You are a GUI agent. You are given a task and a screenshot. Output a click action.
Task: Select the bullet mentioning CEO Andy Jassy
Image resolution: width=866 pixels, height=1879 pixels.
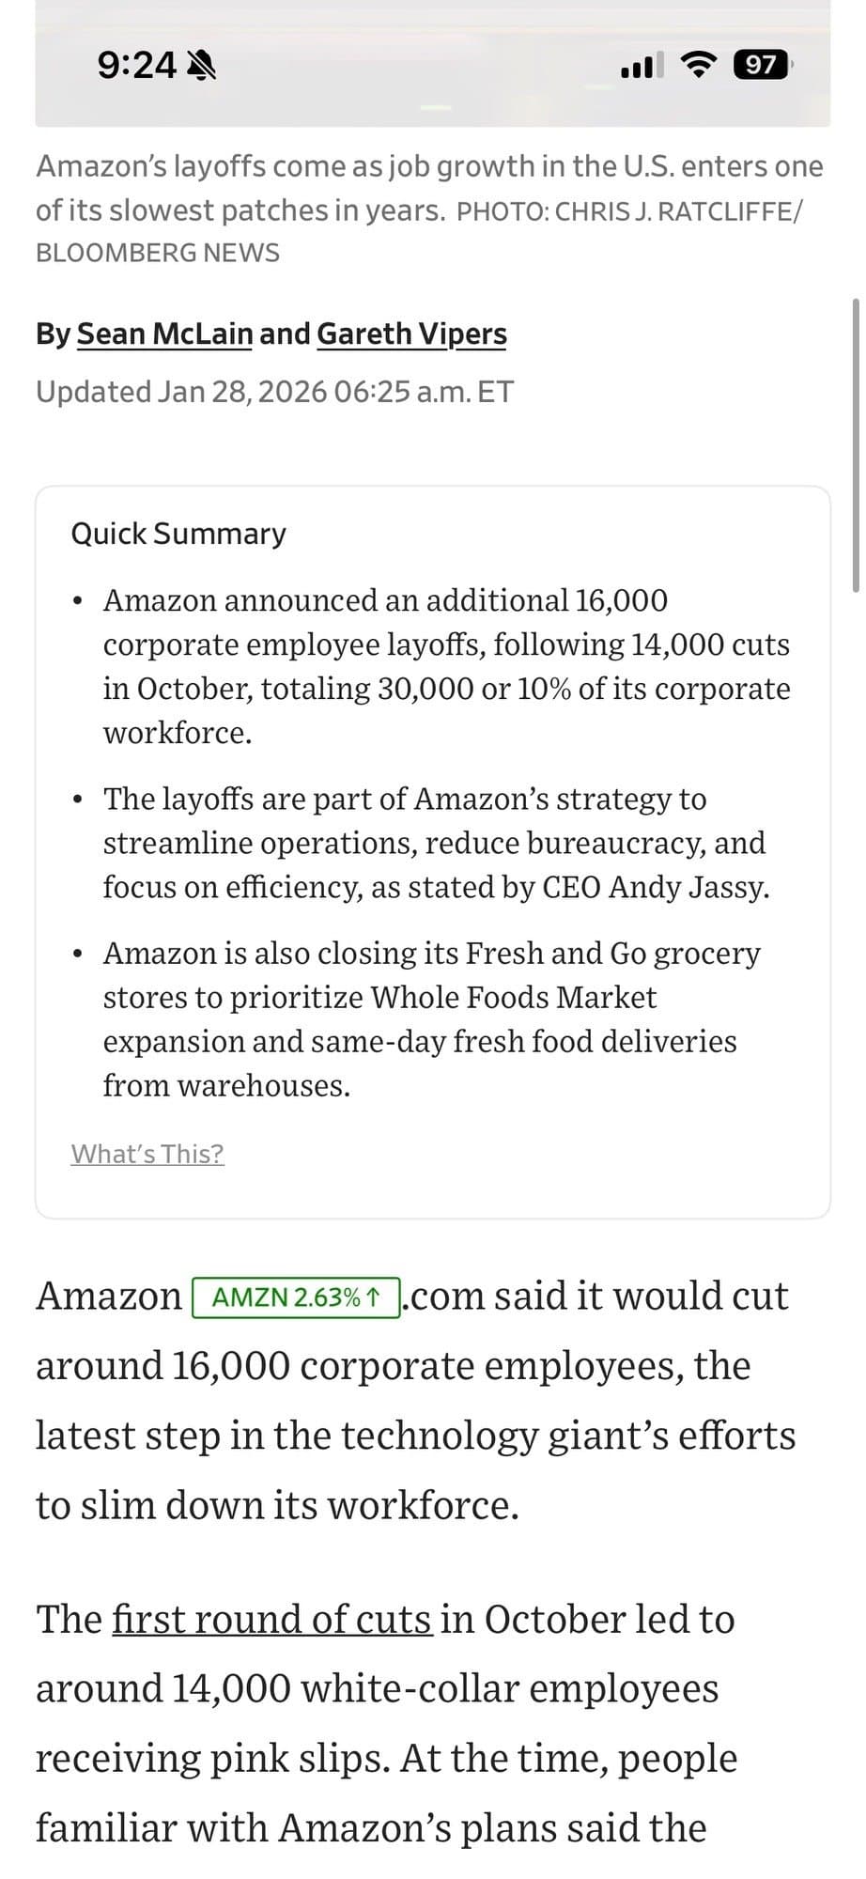[x=437, y=843]
